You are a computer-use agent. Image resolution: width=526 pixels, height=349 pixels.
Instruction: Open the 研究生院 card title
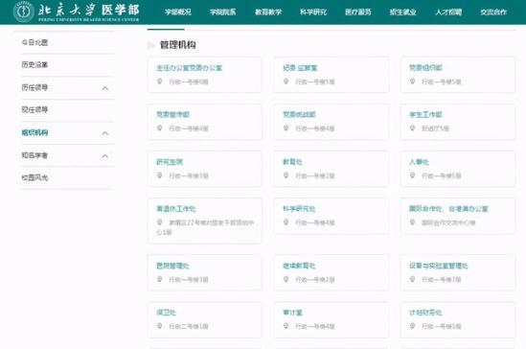pyautogui.click(x=170, y=162)
